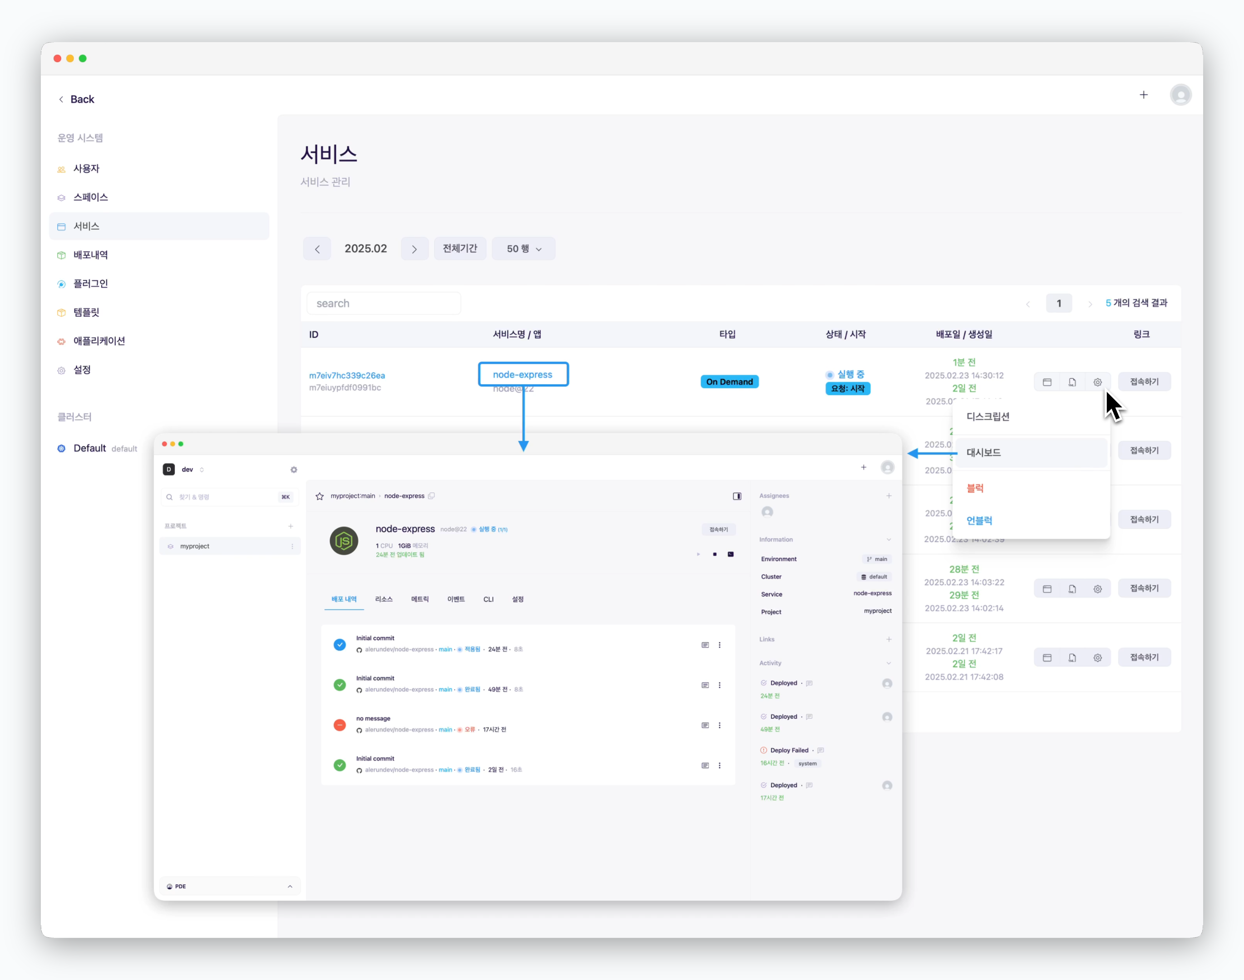Open document icon in node-express row

pos(1072,382)
